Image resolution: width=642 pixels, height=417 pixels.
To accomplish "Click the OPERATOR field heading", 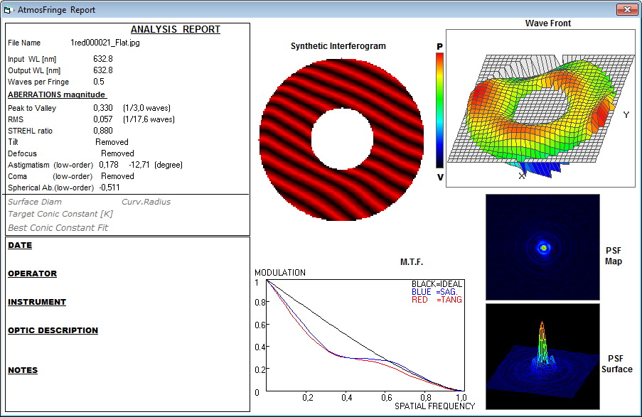I will click(32, 274).
